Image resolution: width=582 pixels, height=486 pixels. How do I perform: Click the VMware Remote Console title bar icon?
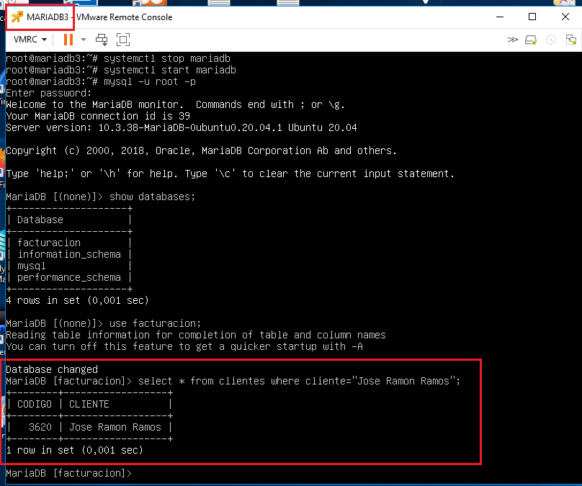[16, 17]
